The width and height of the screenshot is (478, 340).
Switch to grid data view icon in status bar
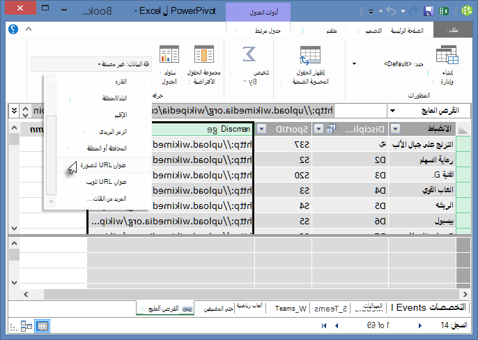pyautogui.click(x=43, y=326)
